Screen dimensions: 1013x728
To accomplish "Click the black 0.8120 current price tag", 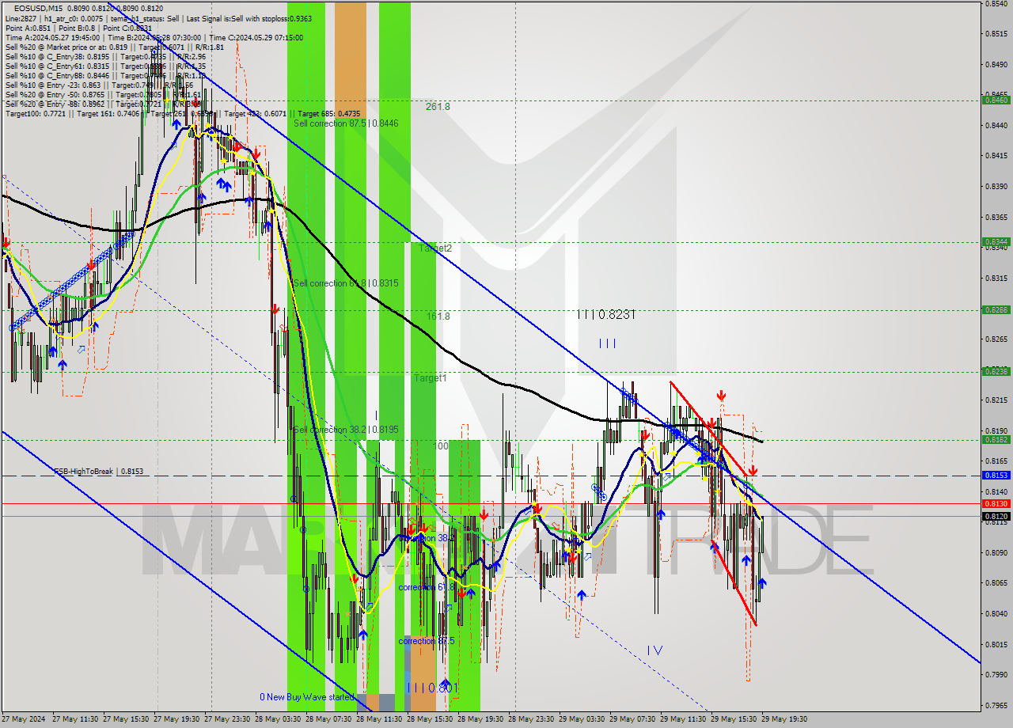I will 996,516.
